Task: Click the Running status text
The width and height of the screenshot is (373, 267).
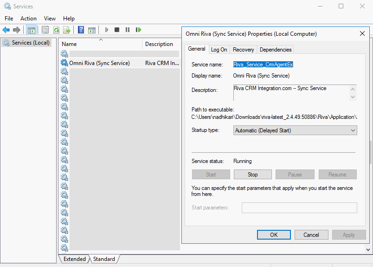Action: [x=242, y=161]
